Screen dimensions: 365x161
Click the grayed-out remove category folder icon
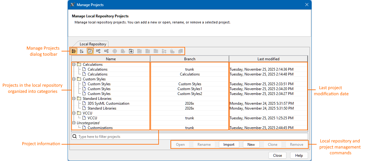click(139, 51)
